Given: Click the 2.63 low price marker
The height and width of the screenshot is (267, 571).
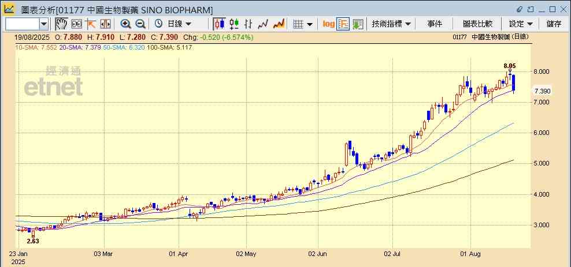Looking at the screenshot, I should (x=32, y=241).
